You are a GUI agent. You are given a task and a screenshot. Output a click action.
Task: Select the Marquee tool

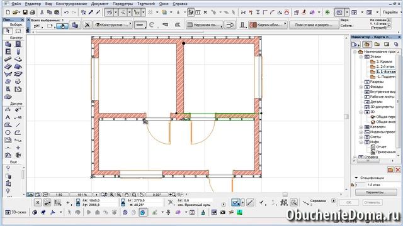pyautogui.click(x=18, y=31)
